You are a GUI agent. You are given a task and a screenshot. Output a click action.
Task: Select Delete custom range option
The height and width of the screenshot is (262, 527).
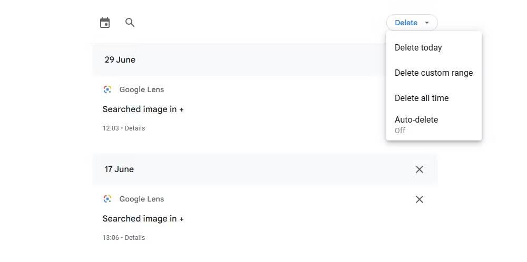(x=434, y=73)
